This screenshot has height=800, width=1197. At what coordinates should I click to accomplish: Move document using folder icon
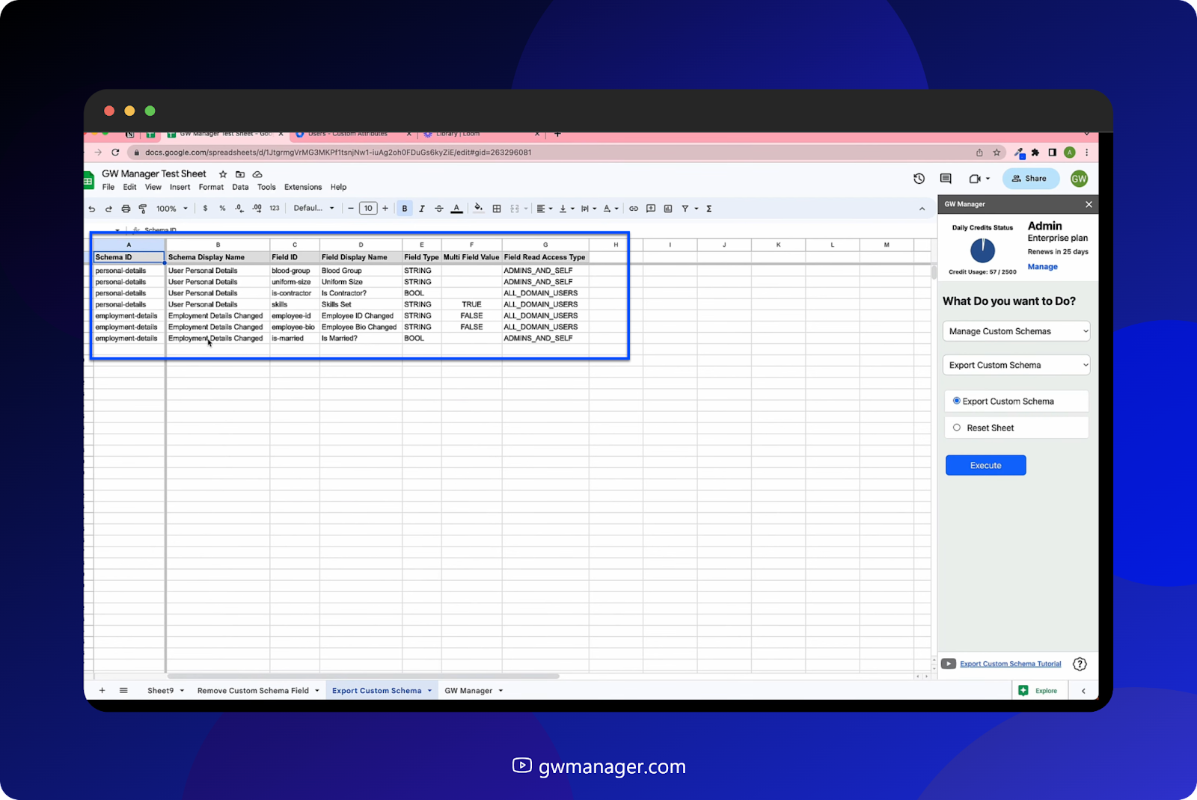(x=240, y=174)
